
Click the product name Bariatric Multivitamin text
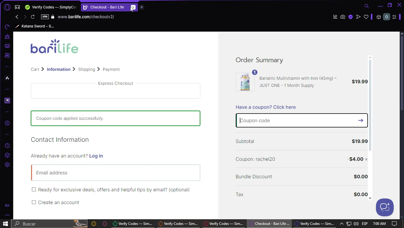pyautogui.click(x=298, y=82)
